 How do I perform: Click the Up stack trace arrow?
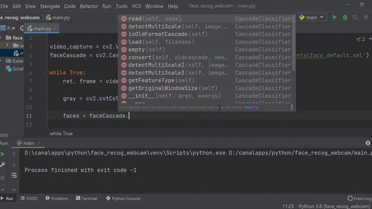14,154
